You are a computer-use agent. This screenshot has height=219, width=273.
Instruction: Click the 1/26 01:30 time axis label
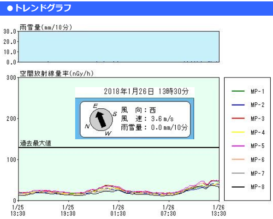point(118,210)
